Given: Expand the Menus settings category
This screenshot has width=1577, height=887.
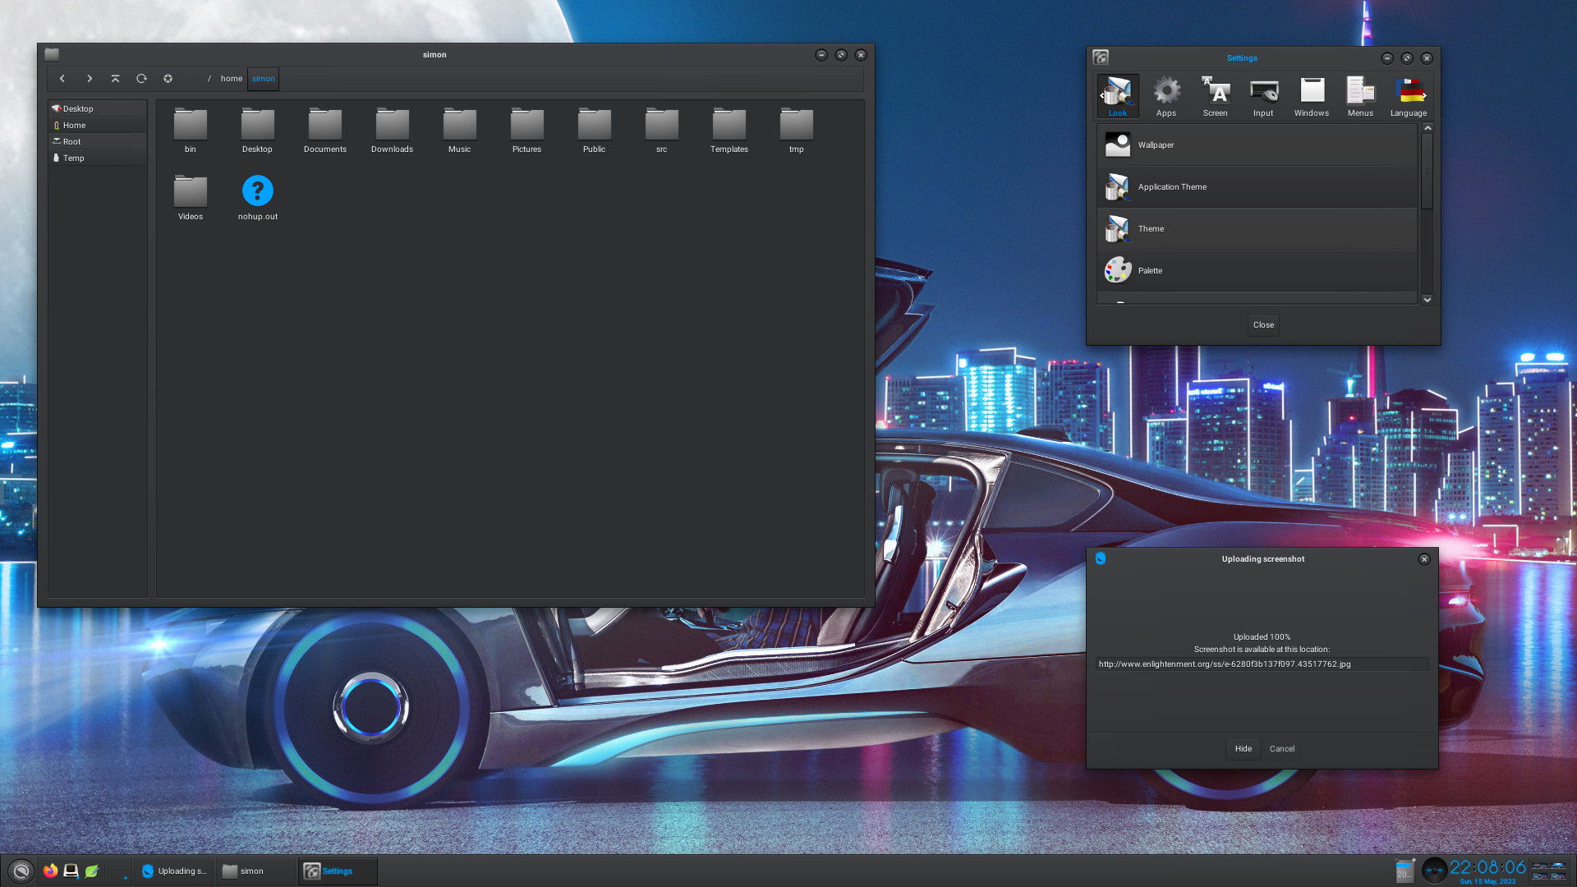Looking at the screenshot, I should coord(1359,96).
